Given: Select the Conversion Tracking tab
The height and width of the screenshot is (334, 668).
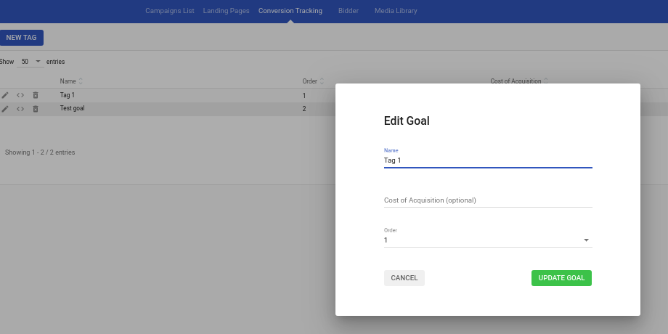Looking at the screenshot, I should (x=290, y=11).
